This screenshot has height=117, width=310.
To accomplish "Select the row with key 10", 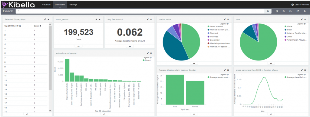I will coord(26,71).
